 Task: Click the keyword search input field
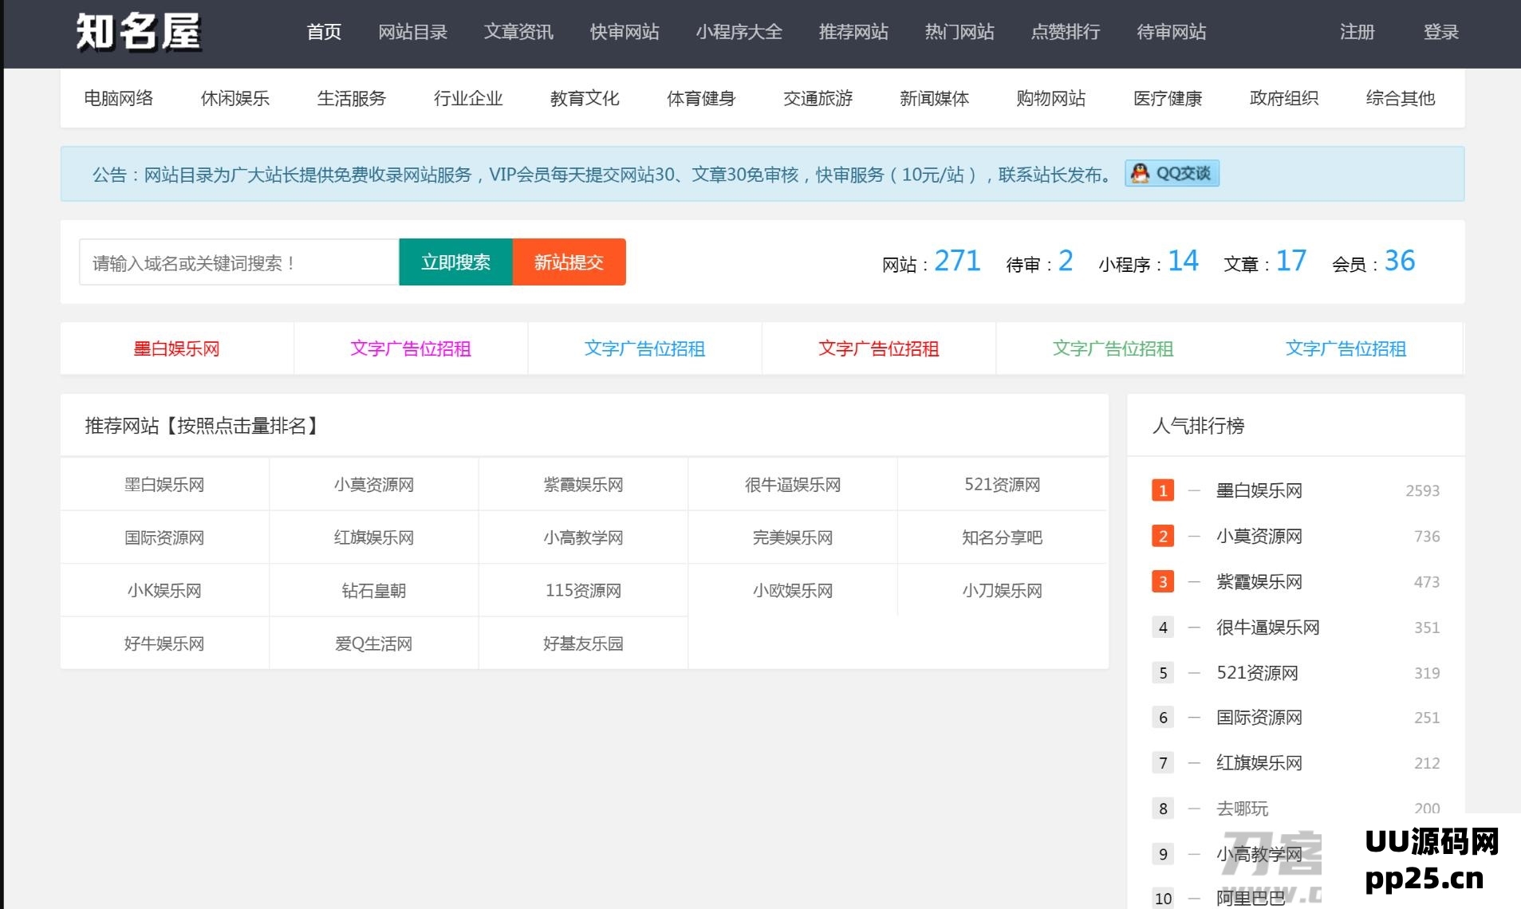click(x=237, y=262)
